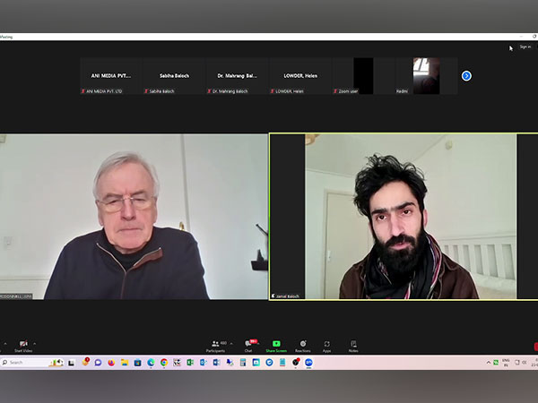
Task: Open Task View on the taskbar
Action: click(x=72, y=363)
